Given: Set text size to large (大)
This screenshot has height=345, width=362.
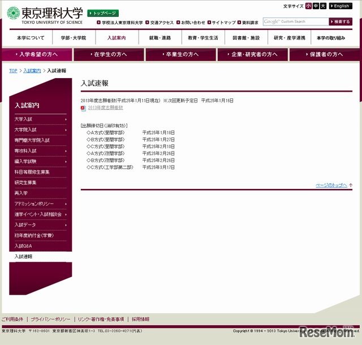Looking at the screenshot, I should [323, 6].
